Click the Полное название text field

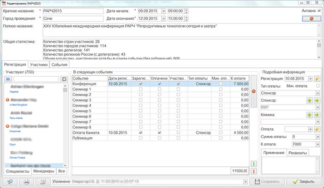pyautogui.click(x=182, y=30)
